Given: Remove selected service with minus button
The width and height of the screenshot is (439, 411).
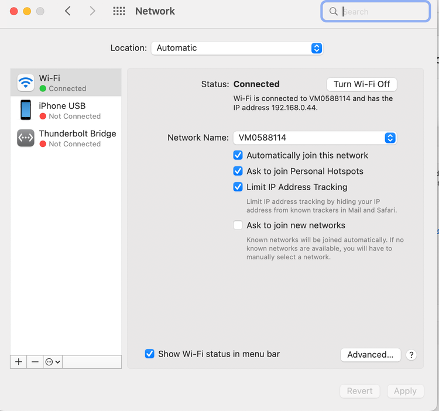Looking at the screenshot, I should tap(35, 362).
